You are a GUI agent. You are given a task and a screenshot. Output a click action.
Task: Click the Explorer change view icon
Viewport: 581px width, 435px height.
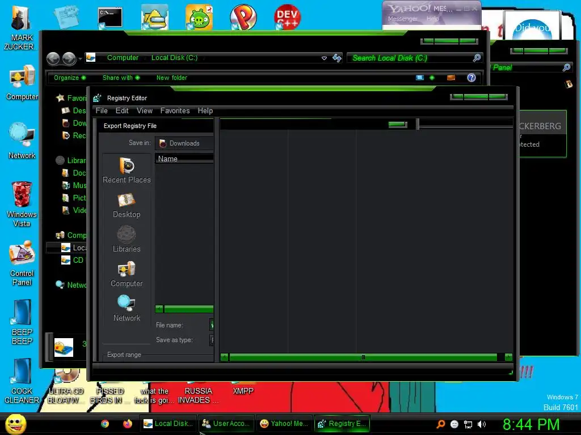[420, 78]
